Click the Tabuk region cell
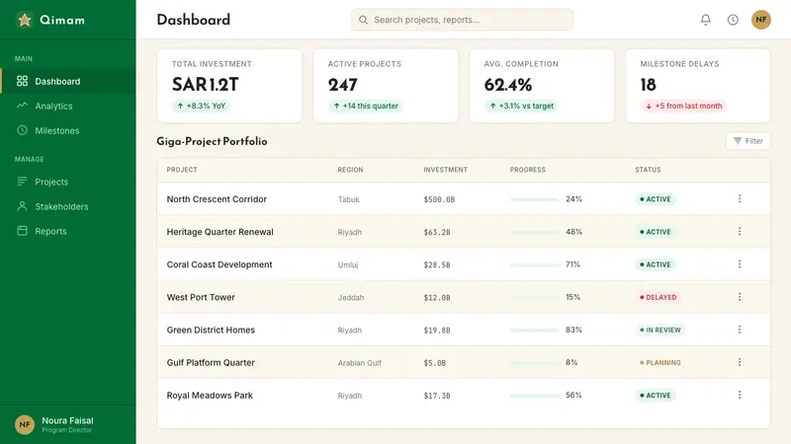The image size is (791, 444). [349, 199]
